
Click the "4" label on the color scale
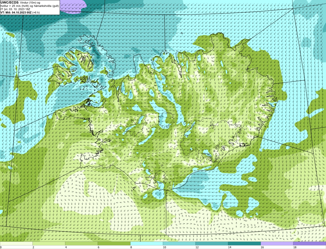(x=66, y=247)
